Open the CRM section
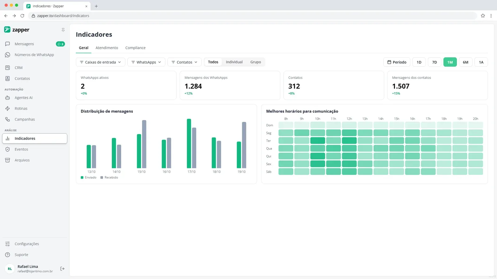 coord(34,68)
